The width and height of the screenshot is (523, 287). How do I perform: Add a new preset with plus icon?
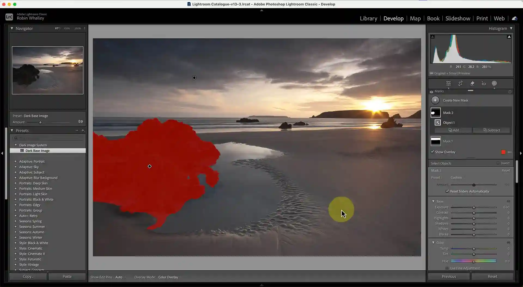coord(83,130)
